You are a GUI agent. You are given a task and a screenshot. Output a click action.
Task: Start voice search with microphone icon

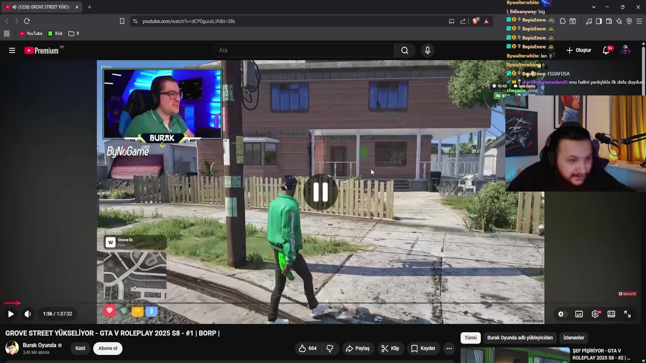[427, 50]
